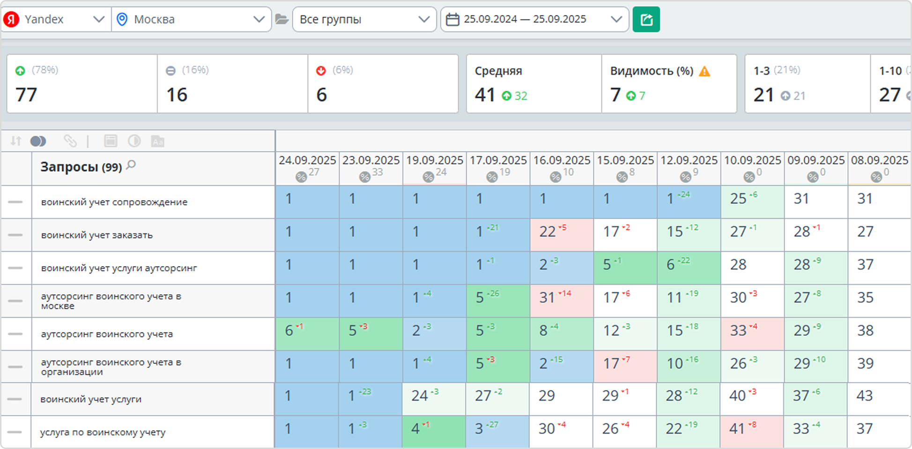Toggle the double-circle switch in table toolbar
Screen dimensions: 912x449
(38, 141)
